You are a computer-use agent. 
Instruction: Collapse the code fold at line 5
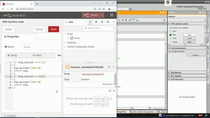12,74
